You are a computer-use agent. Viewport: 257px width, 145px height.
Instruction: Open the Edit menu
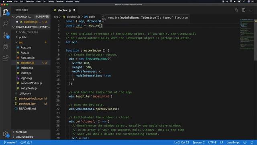[x=21, y=2]
